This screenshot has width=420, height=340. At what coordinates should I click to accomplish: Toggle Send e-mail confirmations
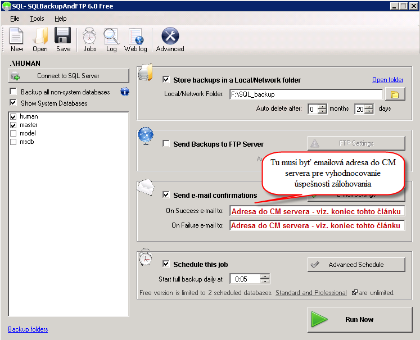pyautogui.click(x=166, y=195)
